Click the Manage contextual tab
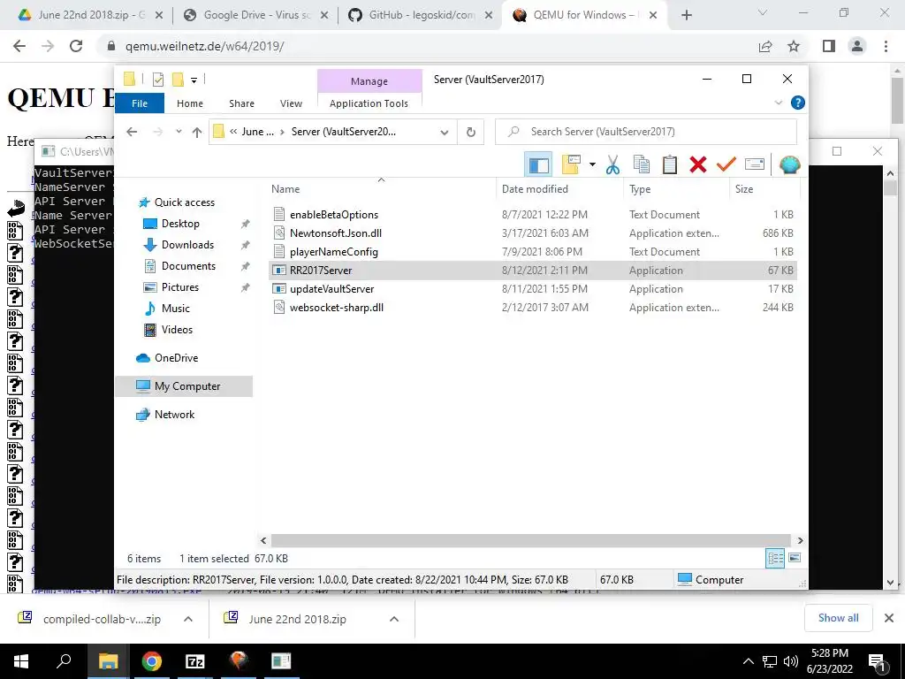Image resolution: width=905 pixels, height=679 pixels. coord(369,81)
